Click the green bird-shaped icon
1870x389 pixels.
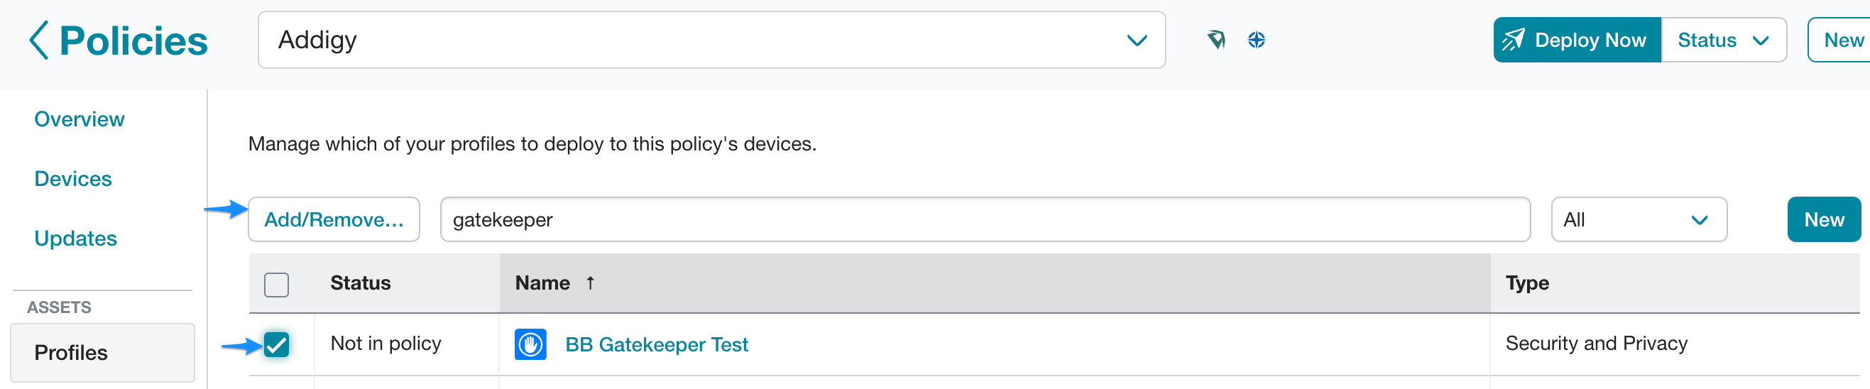1217,40
